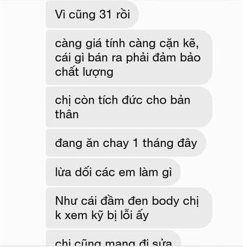Image resolution: width=243 pixels, height=247 pixels.
Task: Click the partially visible "chị cũng mang đi sửa" message
Action: (x=113, y=238)
